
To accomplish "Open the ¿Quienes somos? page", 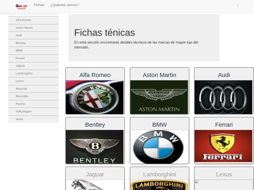I will 64,5.
